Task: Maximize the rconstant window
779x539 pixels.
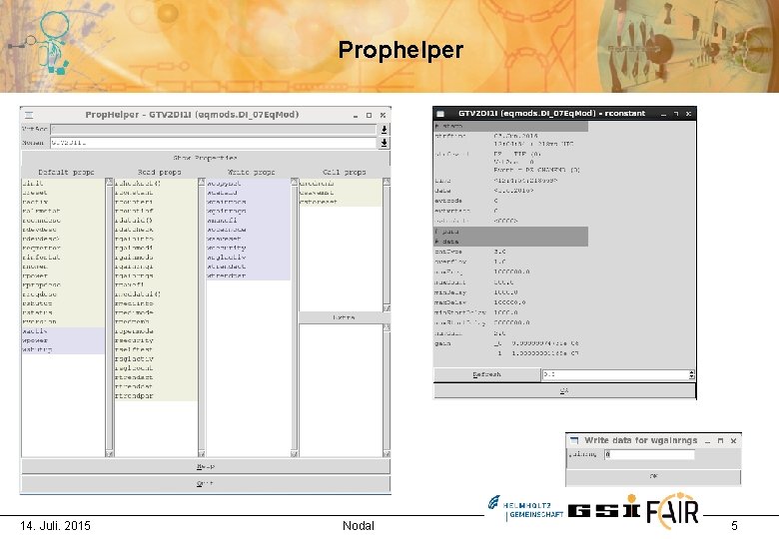Action: (x=676, y=114)
